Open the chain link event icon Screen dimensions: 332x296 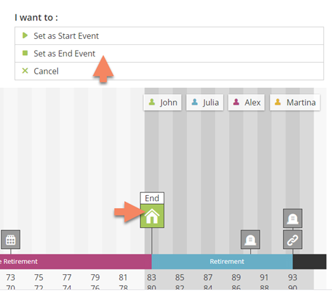pyautogui.click(x=292, y=239)
